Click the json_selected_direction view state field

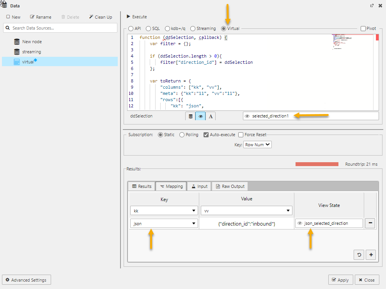point(329,223)
